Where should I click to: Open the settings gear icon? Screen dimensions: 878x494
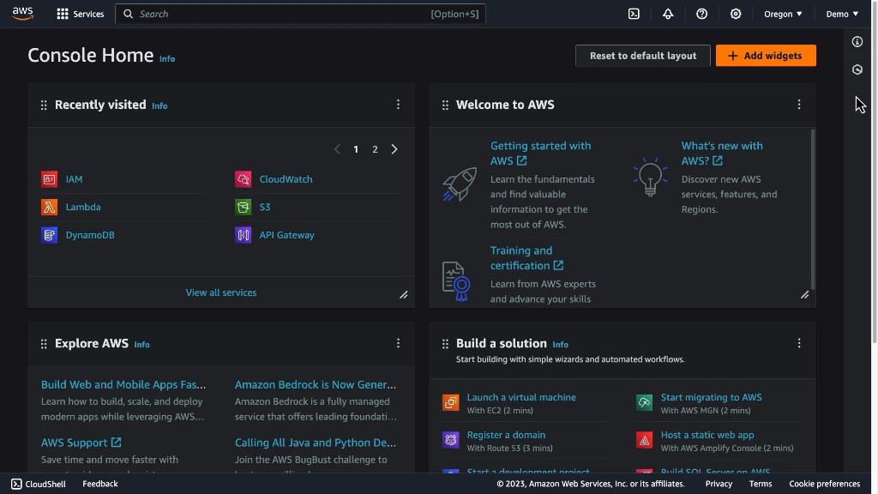coord(736,14)
